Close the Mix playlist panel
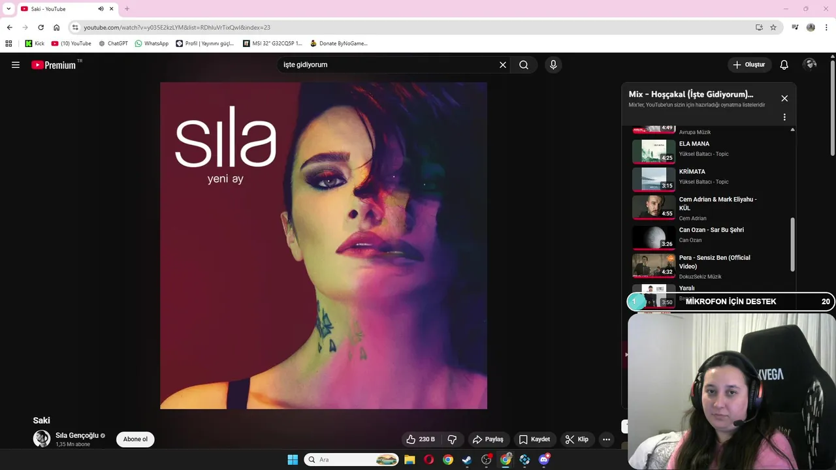Screen dimensions: 836x470 click(x=784, y=99)
